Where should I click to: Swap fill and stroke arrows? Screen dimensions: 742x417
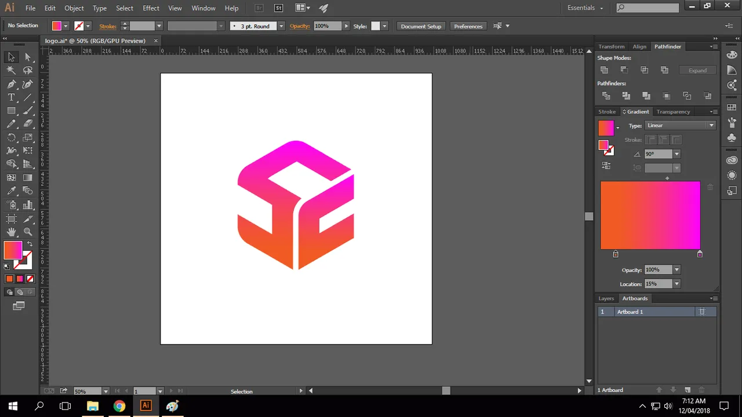[30, 244]
